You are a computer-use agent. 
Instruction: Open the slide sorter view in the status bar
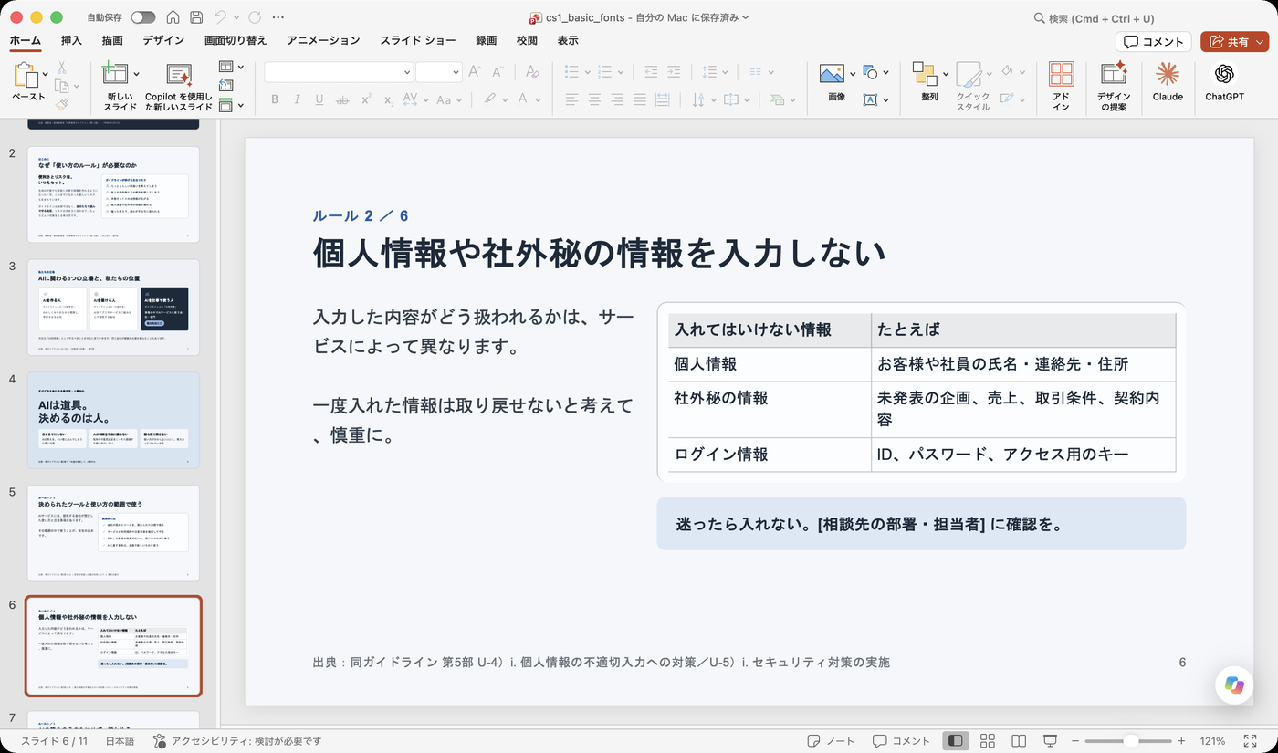[987, 740]
